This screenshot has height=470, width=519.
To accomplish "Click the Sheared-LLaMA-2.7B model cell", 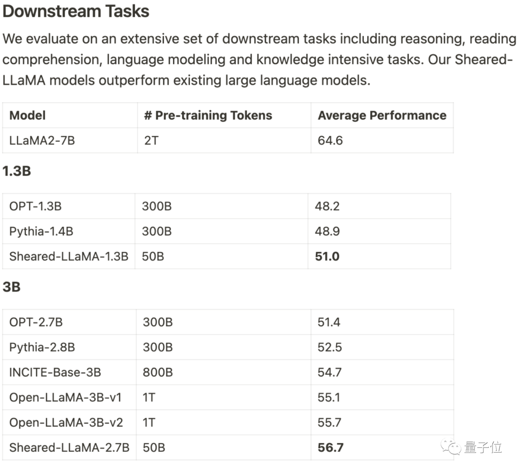I will coord(69,447).
